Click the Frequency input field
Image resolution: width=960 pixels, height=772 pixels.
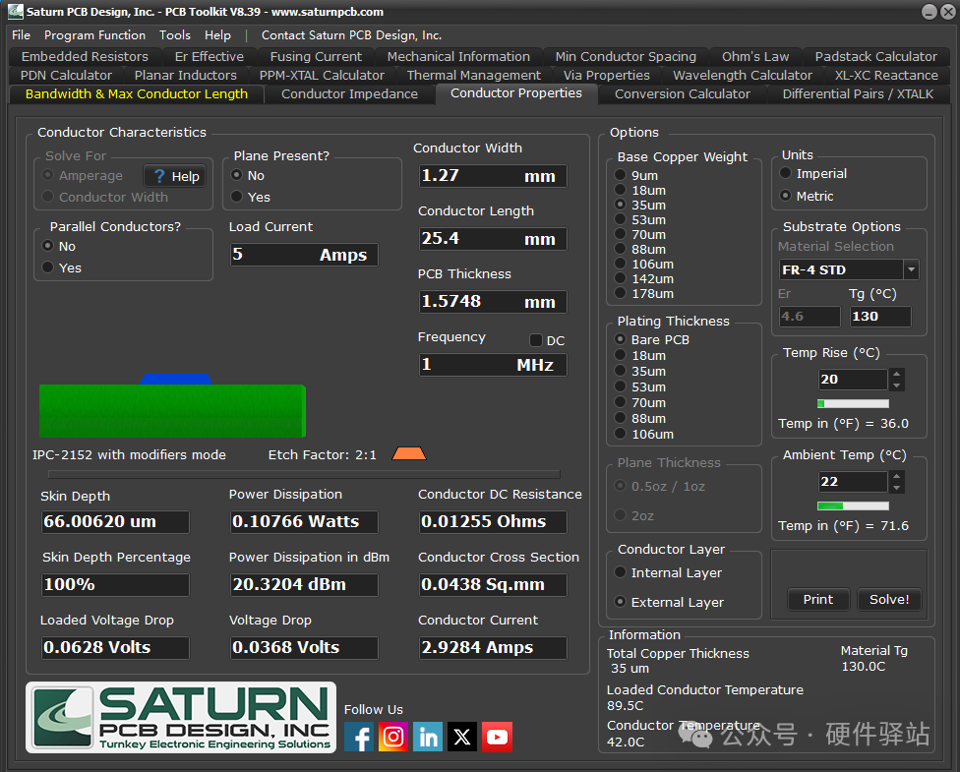[493, 365]
